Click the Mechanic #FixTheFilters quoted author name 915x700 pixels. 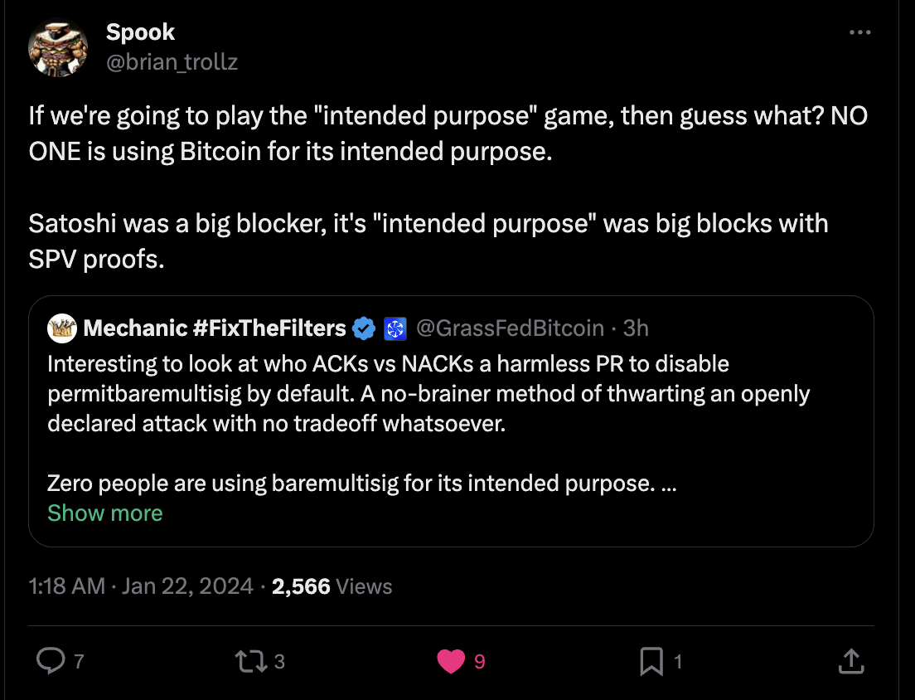click(x=215, y=328)
